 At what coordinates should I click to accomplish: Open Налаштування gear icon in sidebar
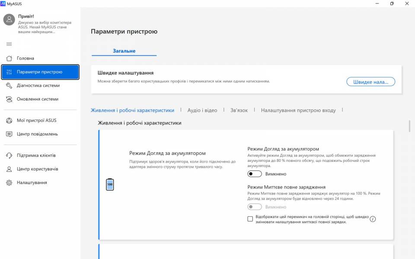click(9, 183)
